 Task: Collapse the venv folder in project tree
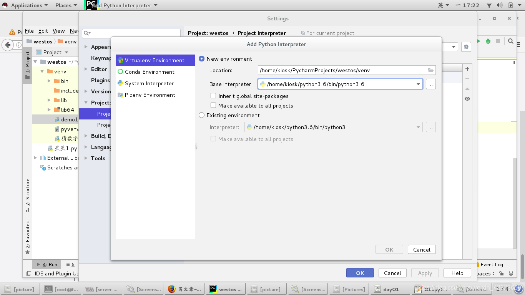(x=42, y=71)
